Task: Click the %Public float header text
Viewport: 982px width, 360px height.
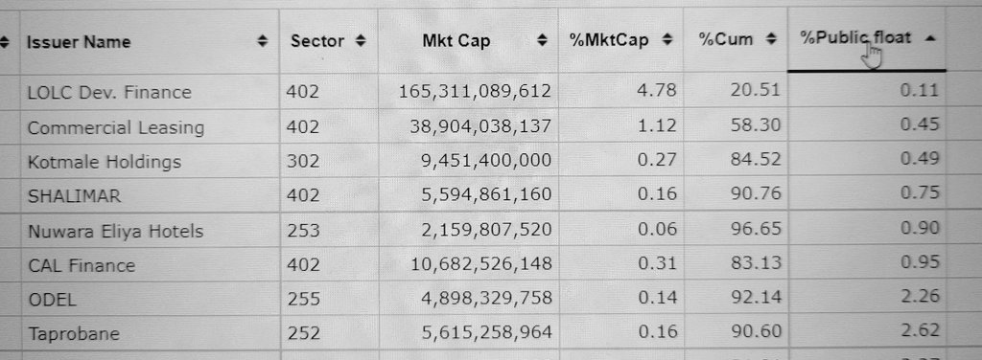Action: (854, 38)
